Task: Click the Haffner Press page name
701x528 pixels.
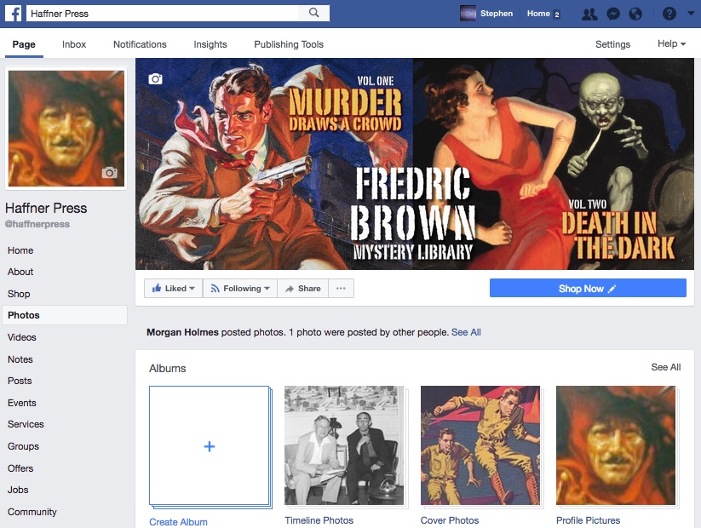Action: (x=46, y=208)
